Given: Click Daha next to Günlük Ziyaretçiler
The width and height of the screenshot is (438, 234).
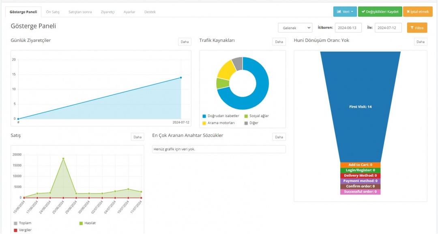Looking at the screenshot, I should [x=185, y=42].
